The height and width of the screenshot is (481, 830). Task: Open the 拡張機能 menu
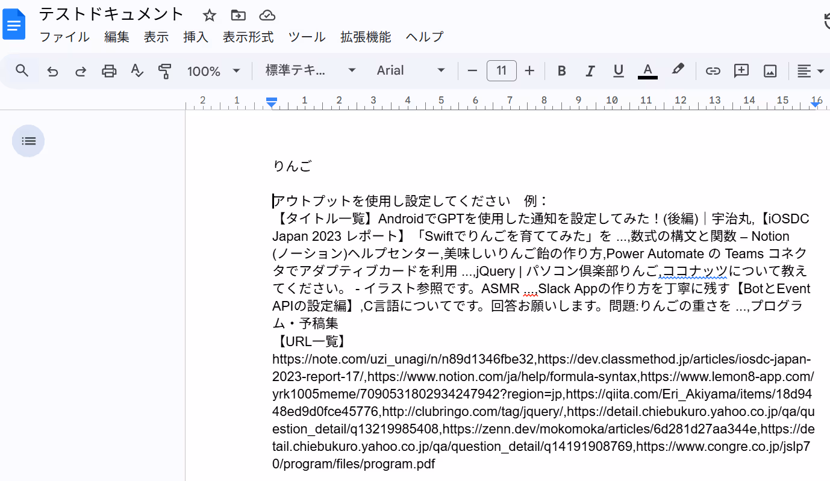coord(366,37)
